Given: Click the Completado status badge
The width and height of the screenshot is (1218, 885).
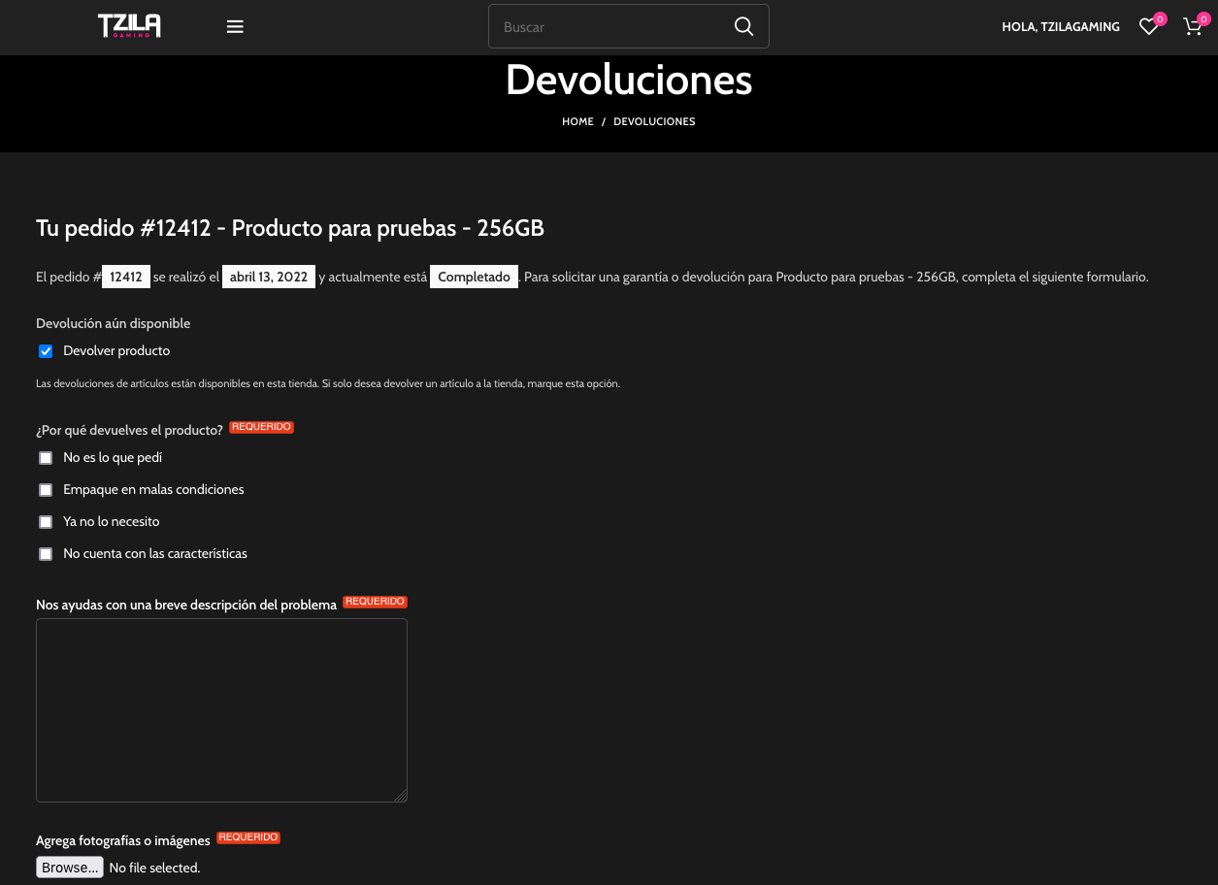Looking at the screenshot, I should coord(474,277).
